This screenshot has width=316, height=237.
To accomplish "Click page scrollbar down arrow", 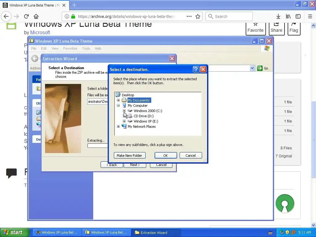I will 314,225.
